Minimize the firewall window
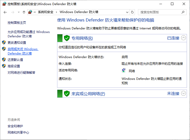This screenshot has height=140, width=190. tap(161, 4)
